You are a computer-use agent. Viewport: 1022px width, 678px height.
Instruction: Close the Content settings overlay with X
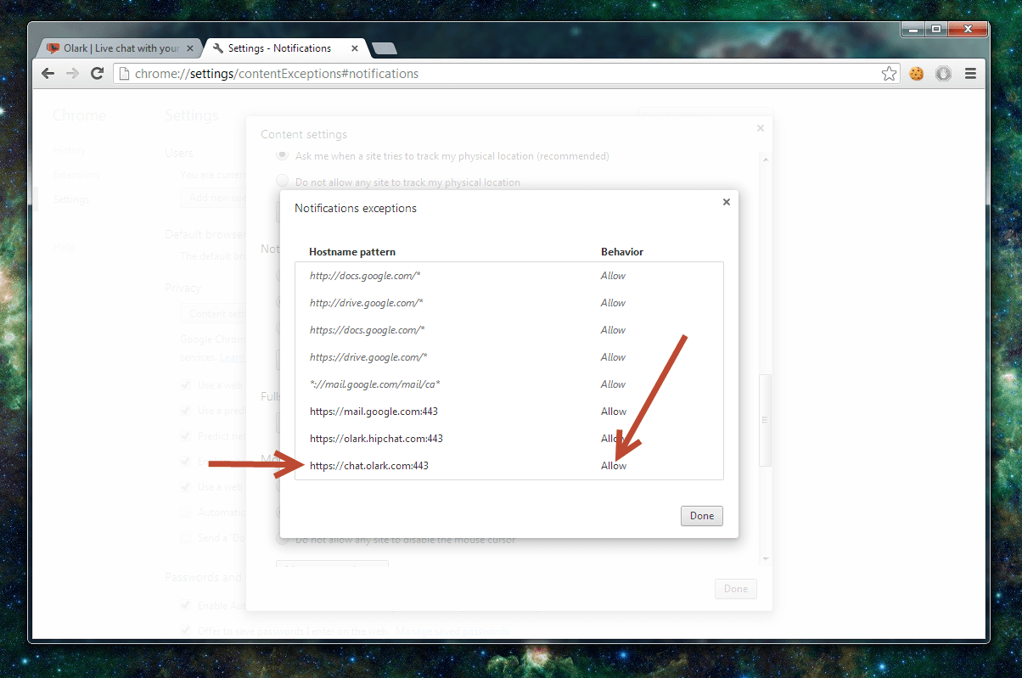tap(760, 128)
